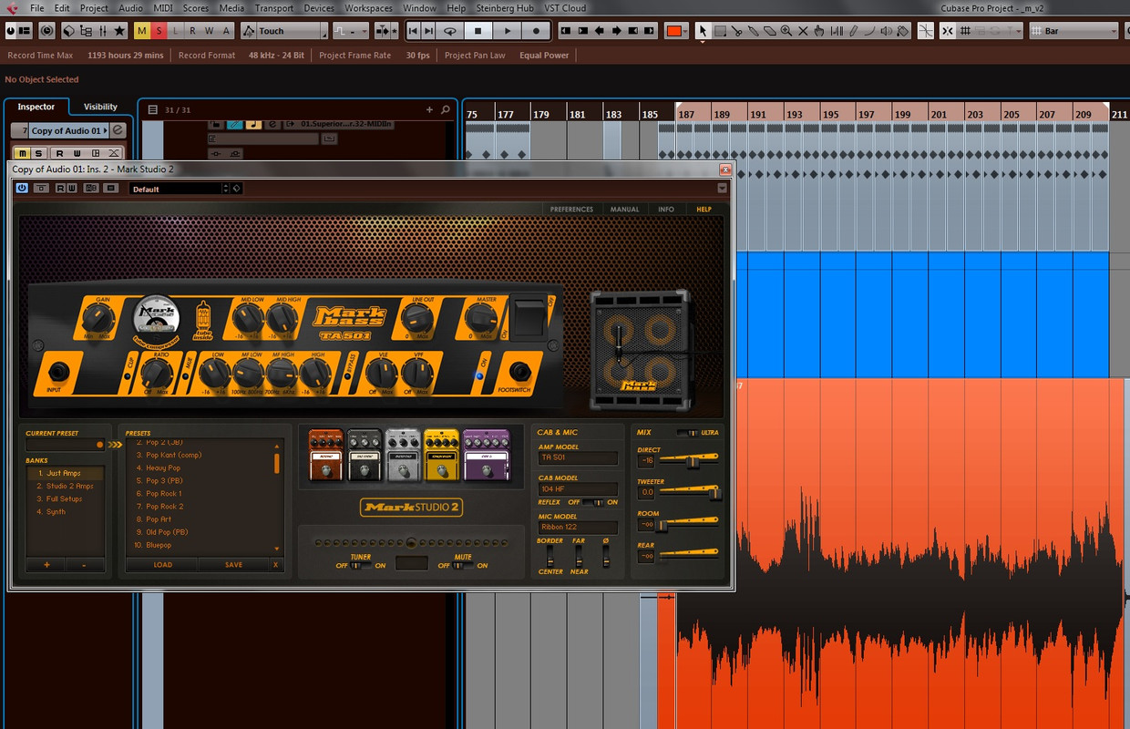Toggle the Tuner OFF/ON switch
Viewport: 1130px width, 729px height.
tap(361, 565)
